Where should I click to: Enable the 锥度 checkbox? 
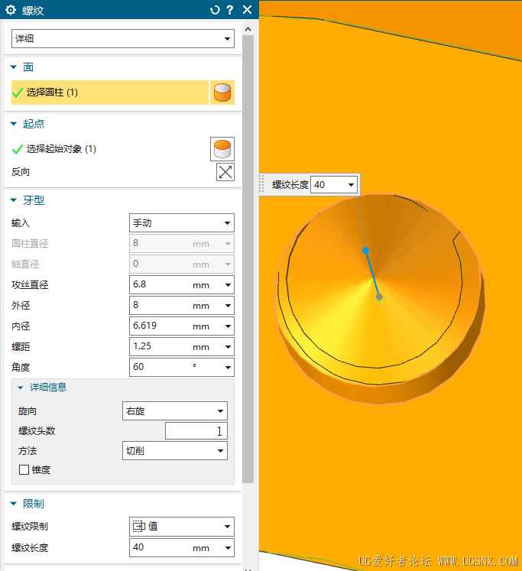click(24, 470)
